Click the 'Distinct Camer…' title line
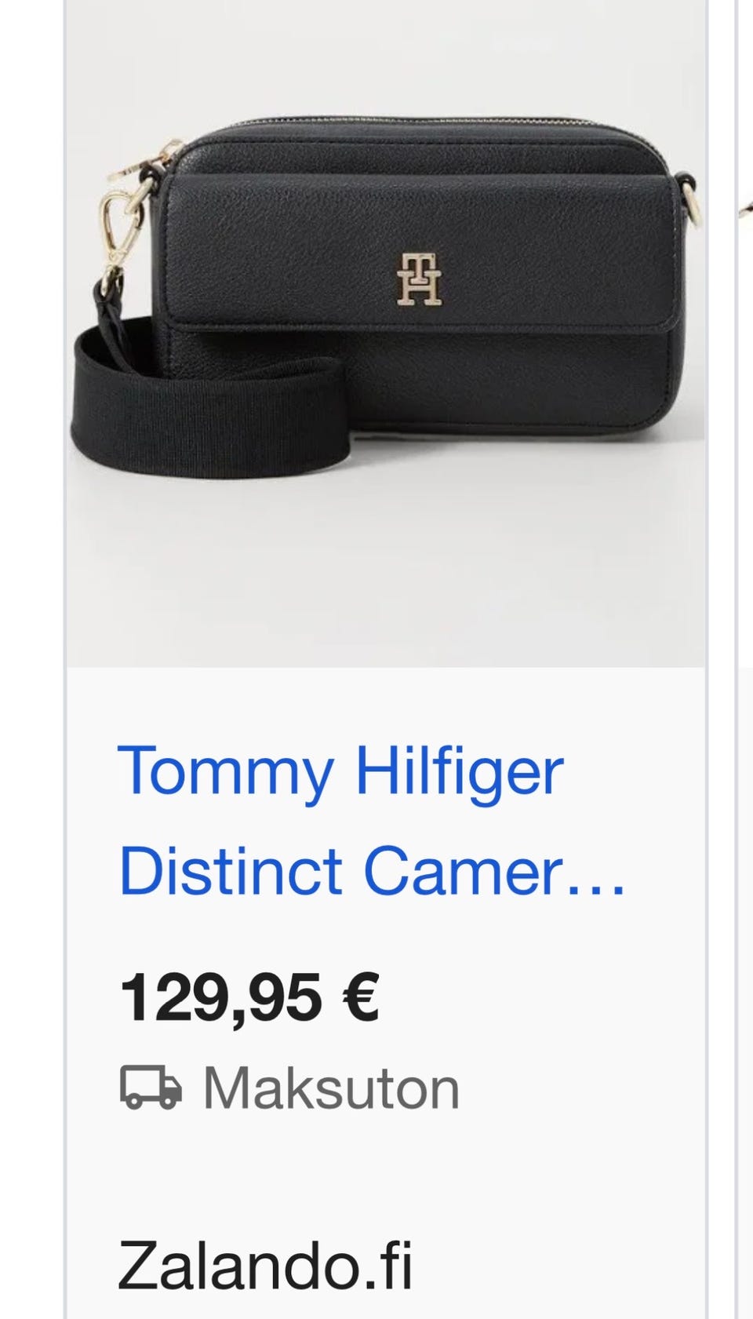The height and width of the screenshot is (1319, 753). tap(372, 871)
